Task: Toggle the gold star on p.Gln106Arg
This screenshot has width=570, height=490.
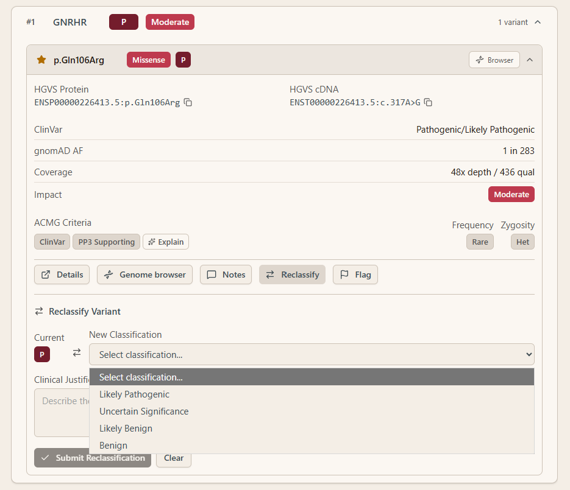Action: [41, 60]
